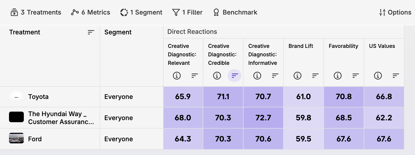Image resolution: width=415 pixels, height=155 pixels.
Task: Click Ford's Relevant score 64.3
Action: point(183,139)
